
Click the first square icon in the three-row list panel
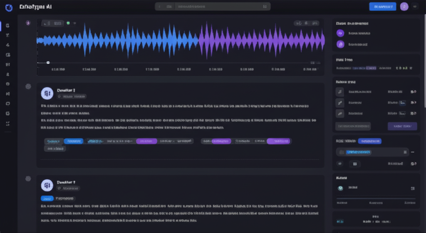(340, 92)
